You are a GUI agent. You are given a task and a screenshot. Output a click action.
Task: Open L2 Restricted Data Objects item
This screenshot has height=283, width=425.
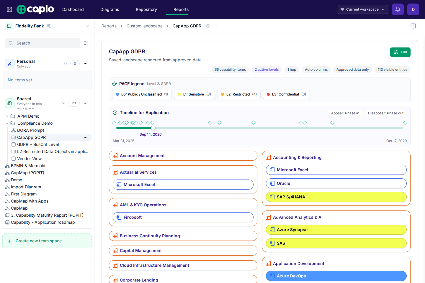[x=53, y=152]
